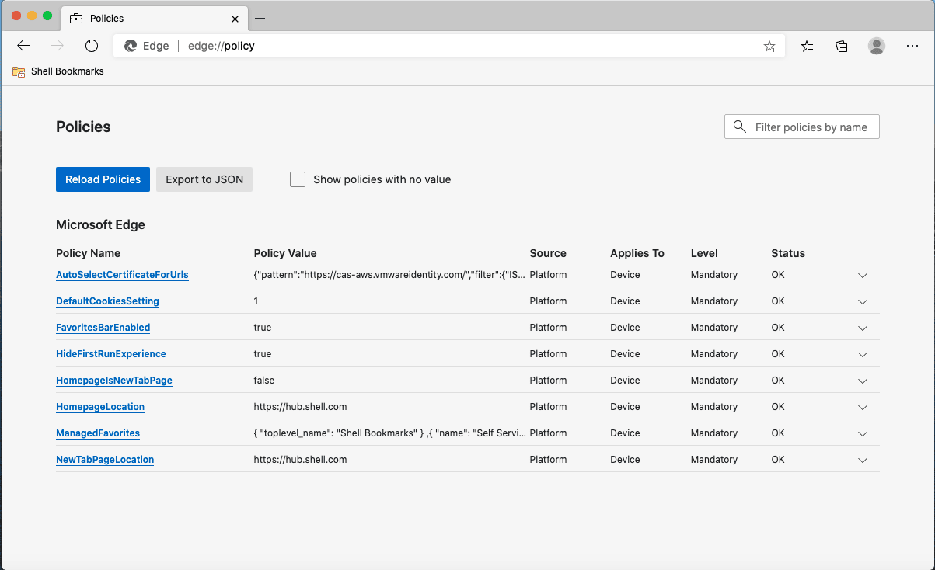Click the FavoritesBarEnabled true value
This screenshot has height=570, width=935.
coord(263,328)
